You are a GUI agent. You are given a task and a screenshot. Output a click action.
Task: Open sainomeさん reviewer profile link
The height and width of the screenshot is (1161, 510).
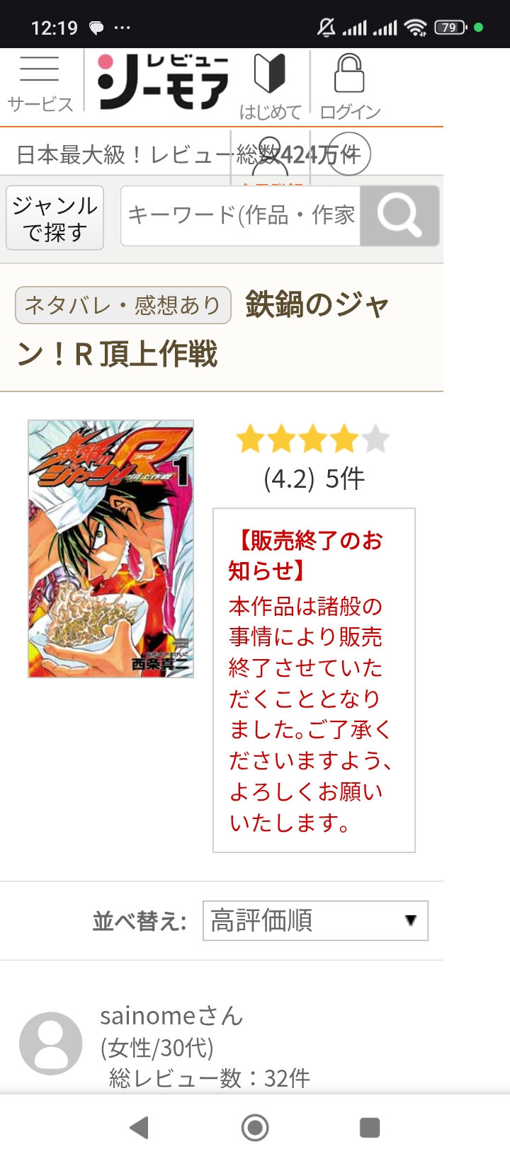171,1016
